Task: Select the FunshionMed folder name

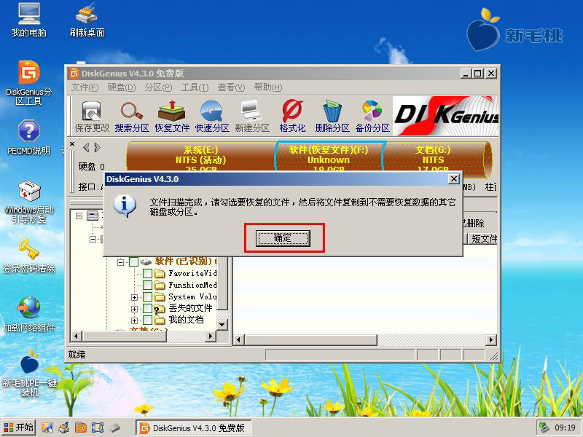Action: click(192, 285)
